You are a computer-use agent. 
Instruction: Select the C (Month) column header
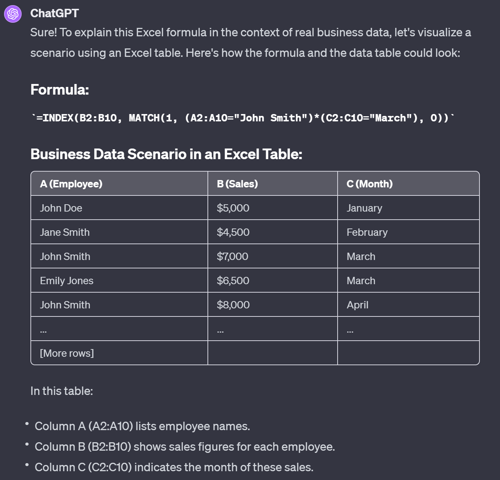pos(370,184)
